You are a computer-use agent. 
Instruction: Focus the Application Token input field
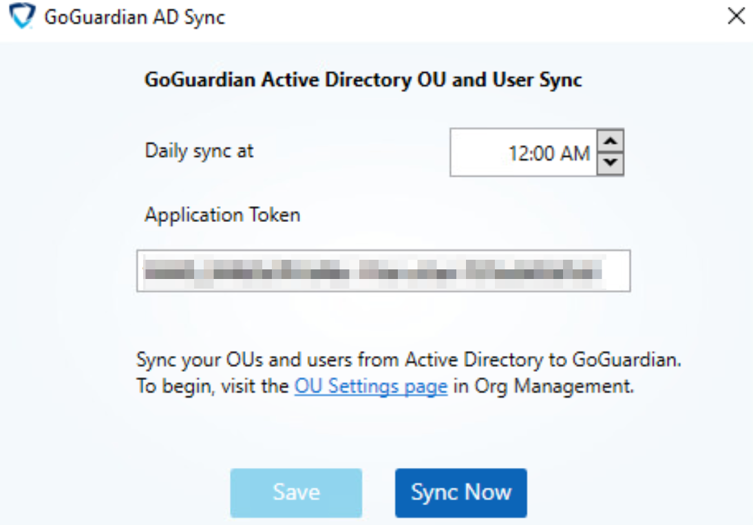(x=383, y=271)
